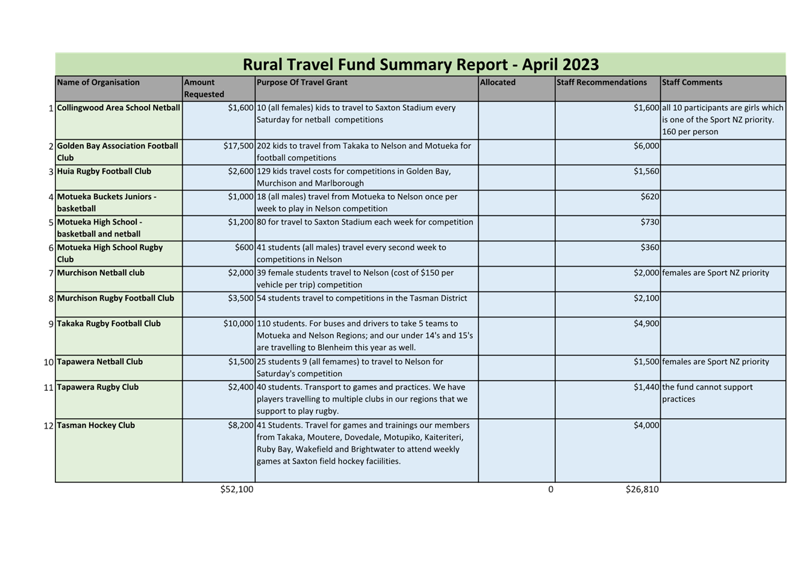Click 'Murchison Rugby Football Club' cell

pos(119,304)
